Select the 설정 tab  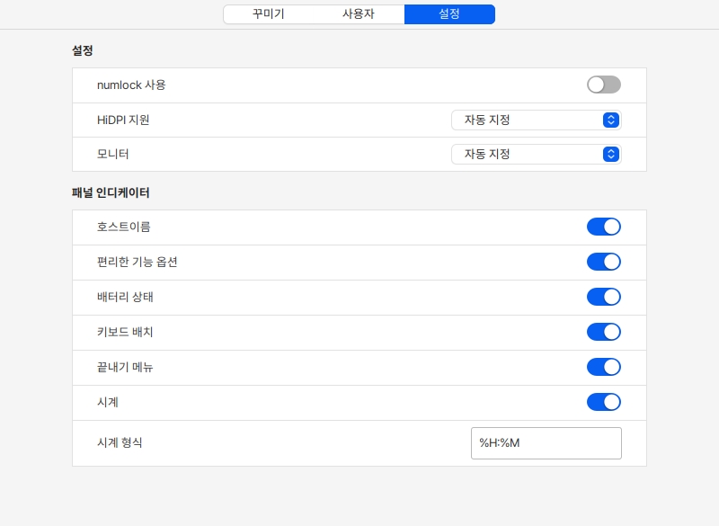pyautogui.click(x=449, y=14)
